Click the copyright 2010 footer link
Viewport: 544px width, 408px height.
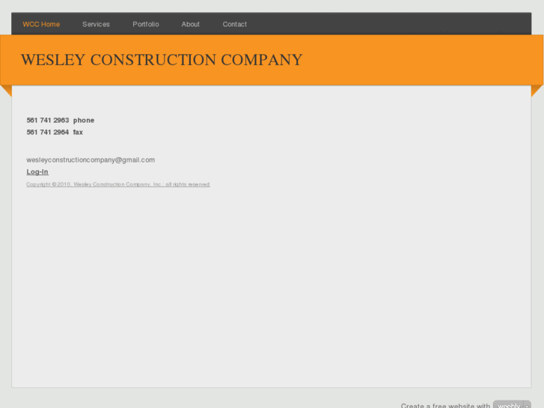(118, 184)
